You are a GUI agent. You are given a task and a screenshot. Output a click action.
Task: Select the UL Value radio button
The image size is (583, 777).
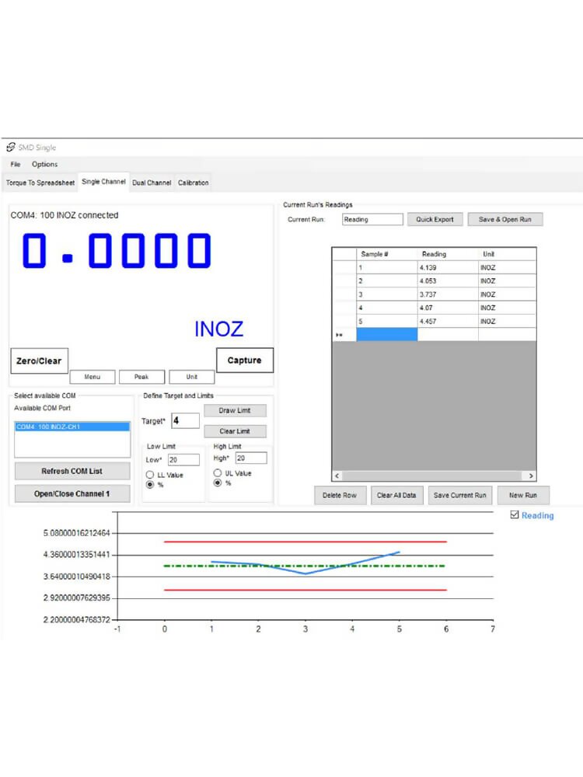point(218,472)
